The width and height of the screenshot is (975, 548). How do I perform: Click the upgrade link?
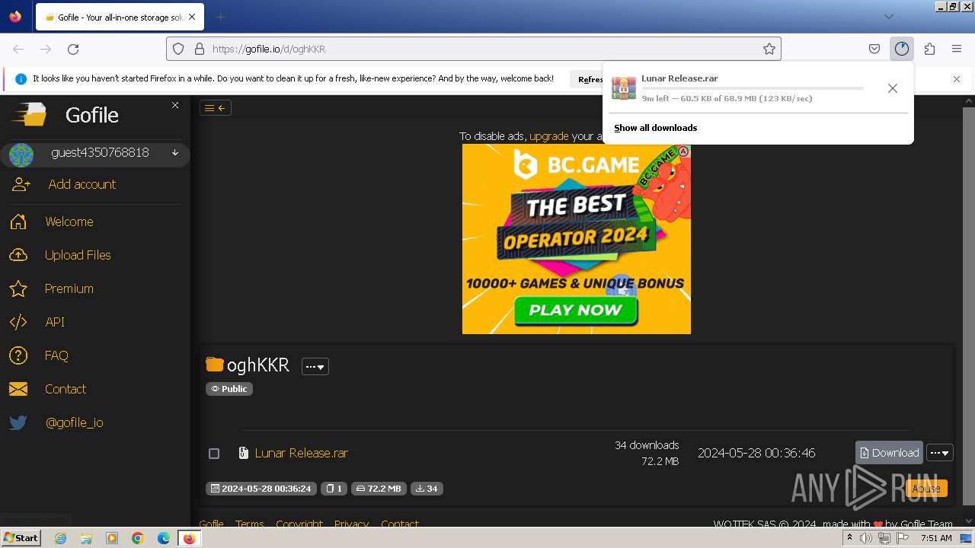pyautogui.click(x=549, y=136)
